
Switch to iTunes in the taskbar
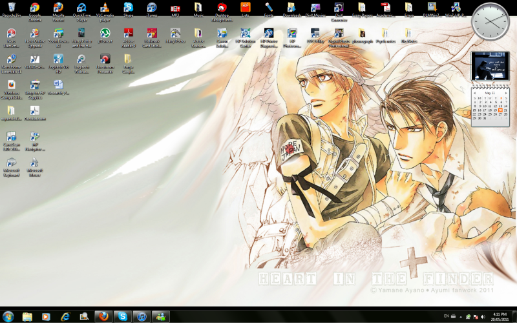click(x=142, y=316)
